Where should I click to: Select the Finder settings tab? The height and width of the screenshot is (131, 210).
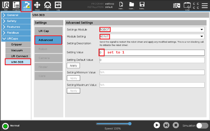[48, 67]
